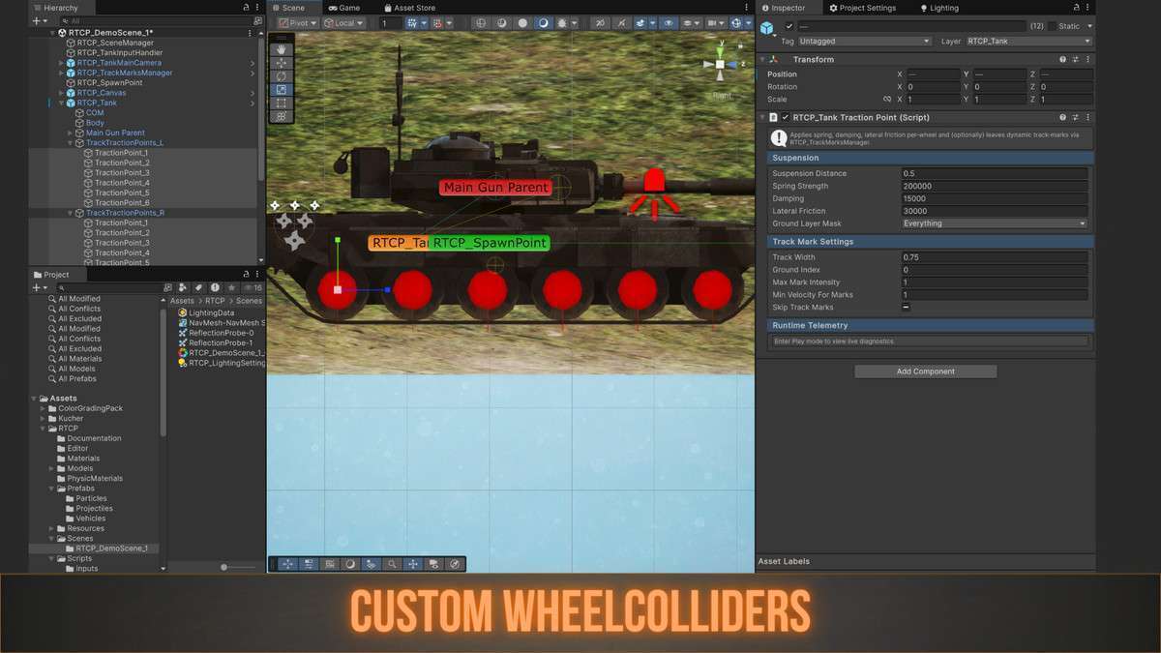Switch to the Lighting tab

[938, 8]
